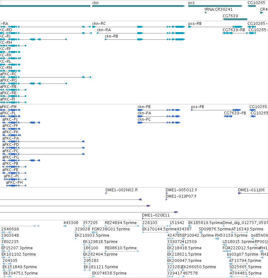Click the EK218418.5prime EST label

[x=184, y=248]
